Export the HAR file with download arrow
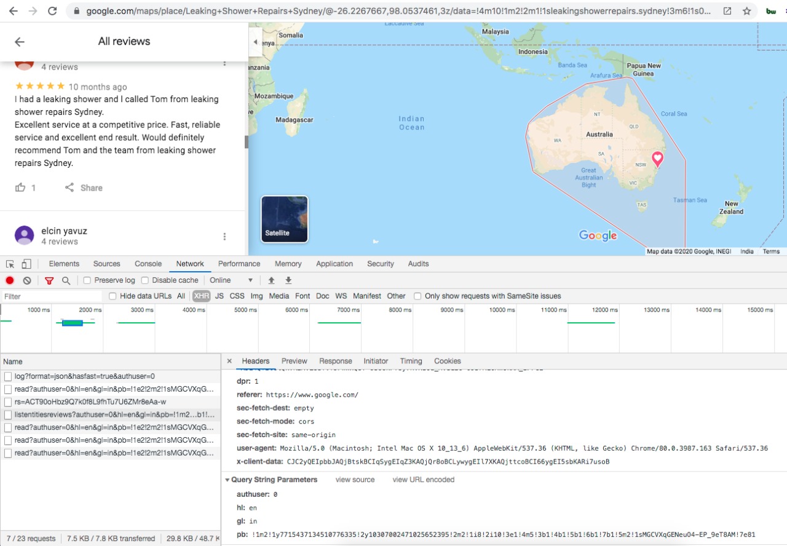Screen dimensions: 787x546 (x=288, y=280)
